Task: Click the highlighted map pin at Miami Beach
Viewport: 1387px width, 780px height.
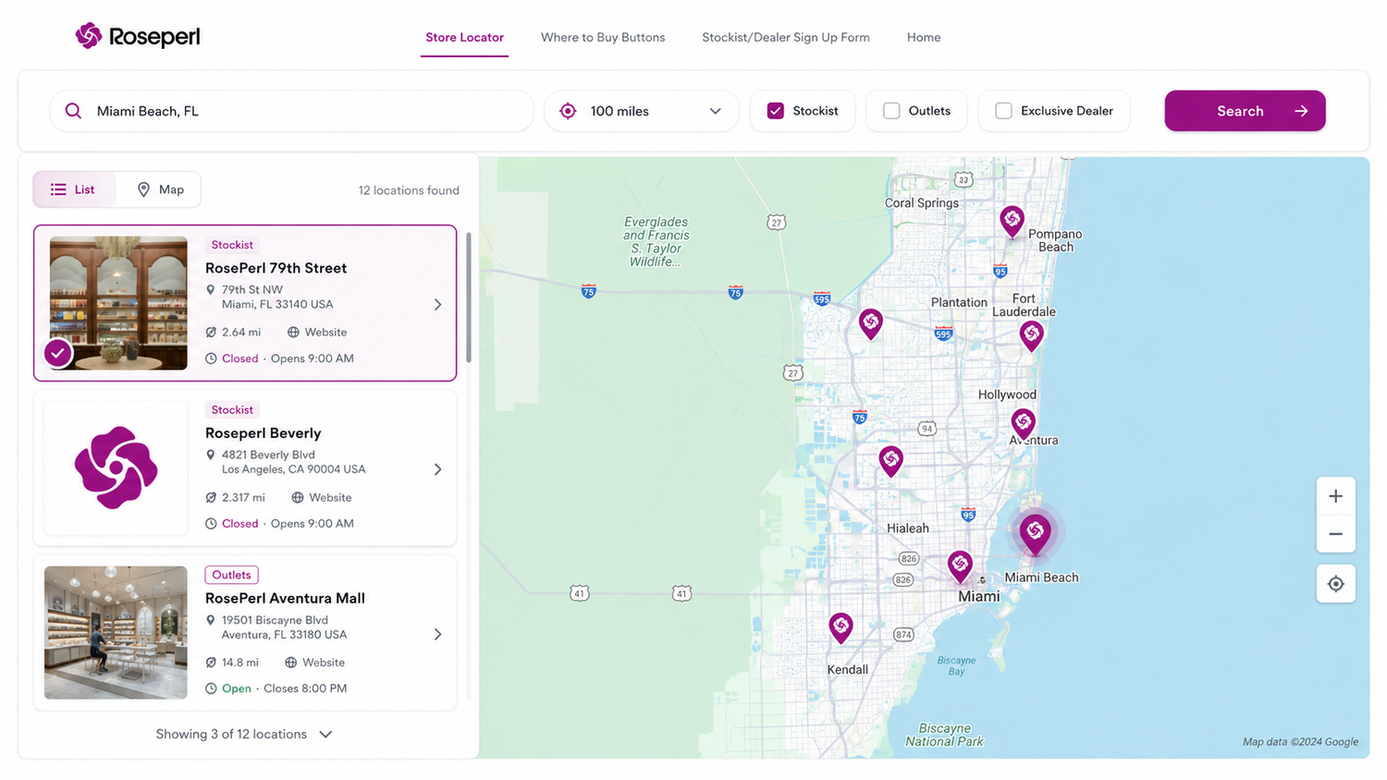Action: click(x=1035, y=533)
